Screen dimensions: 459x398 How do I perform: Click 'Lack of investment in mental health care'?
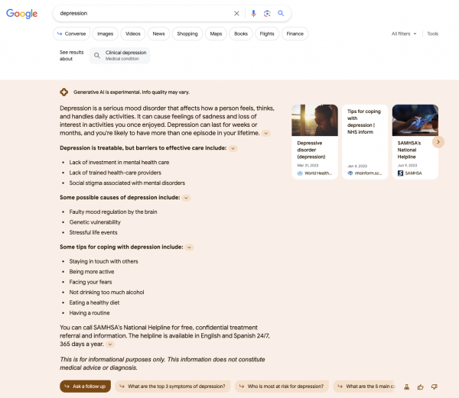(x=119, y=163)
